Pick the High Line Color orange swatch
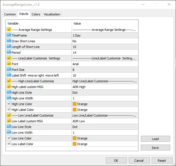This screenshot has height=166, width=176. coord(74,104)
